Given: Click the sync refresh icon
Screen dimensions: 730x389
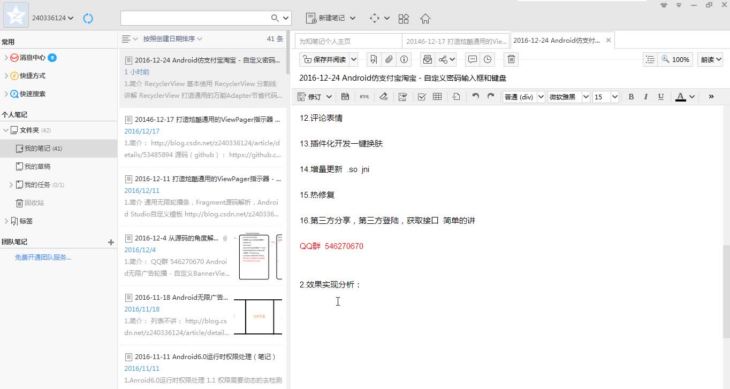Looking at the screenshot, I should pyautogui.click(x=88, y=18).
